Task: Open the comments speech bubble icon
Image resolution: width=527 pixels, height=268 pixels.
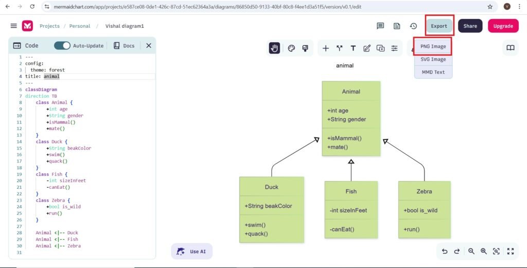Action: point(380,26)
